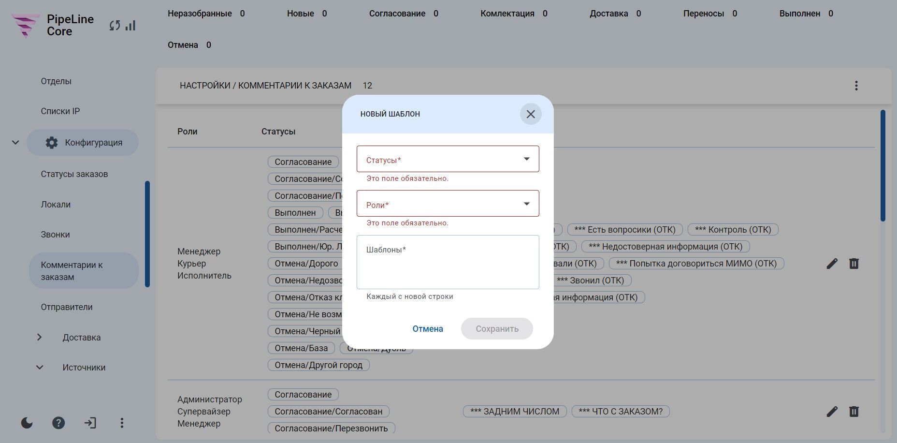The width and height of the screenshot is (897, 443).
Task: Open Статусы заказов in the sidebar
Action: click(x=74, y=174)
